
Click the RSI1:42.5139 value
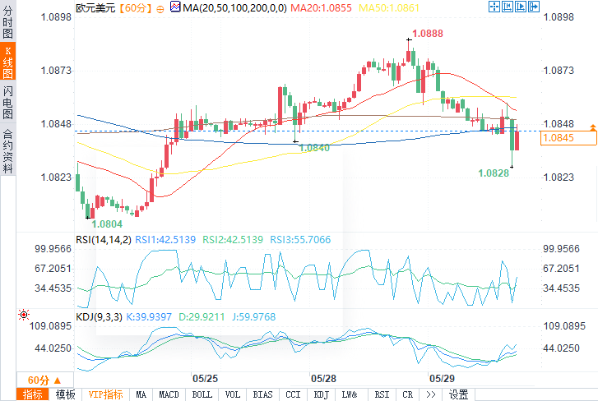(x=165, y=240)
